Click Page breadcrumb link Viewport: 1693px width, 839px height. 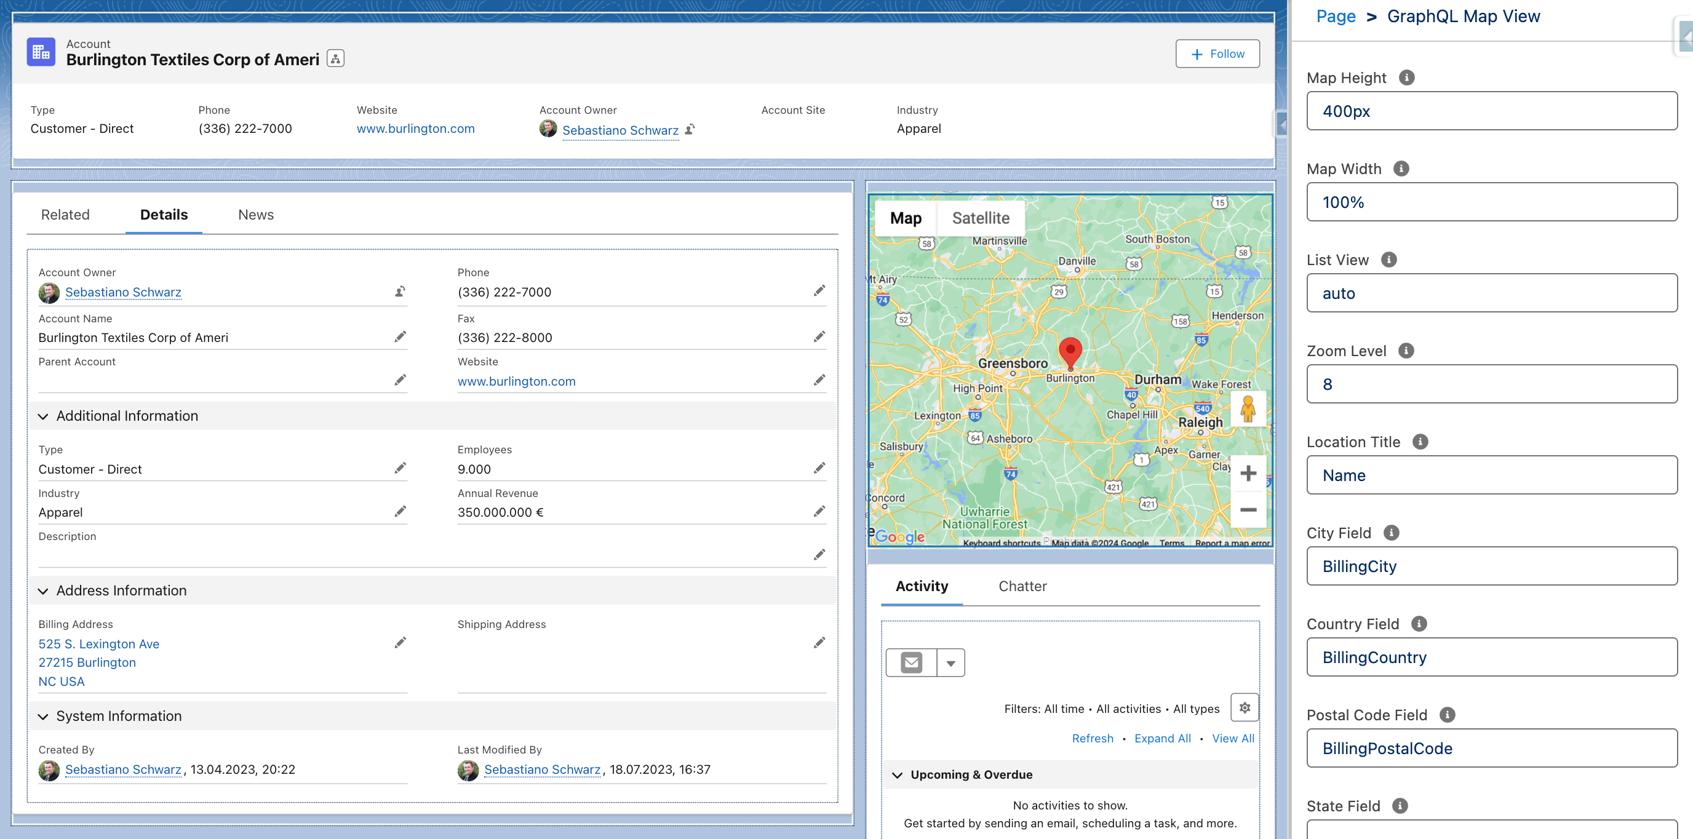point(1336,16)
